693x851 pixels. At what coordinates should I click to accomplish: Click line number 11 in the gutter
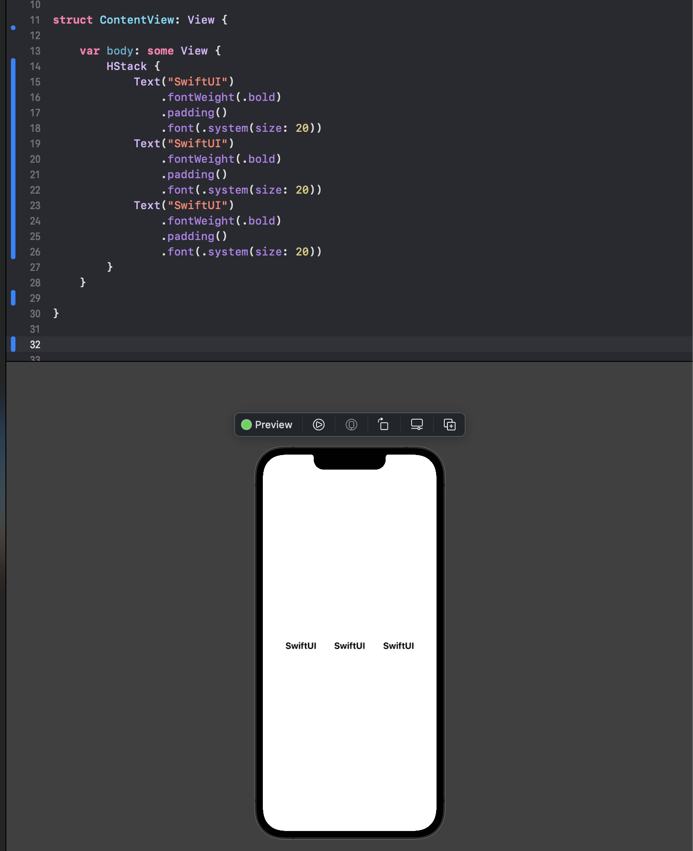tap(35, 20)
